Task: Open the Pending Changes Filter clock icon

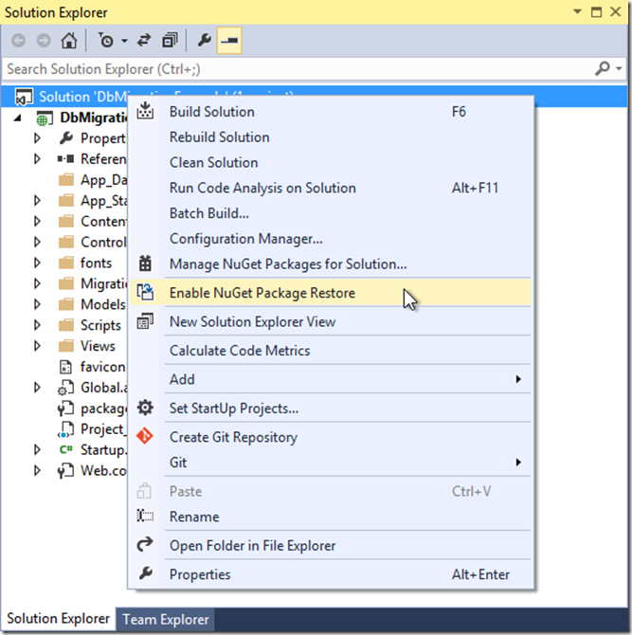Action: tap(106, 41)
